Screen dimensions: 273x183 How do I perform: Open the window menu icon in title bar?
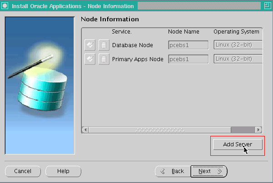tap(5, 6)
